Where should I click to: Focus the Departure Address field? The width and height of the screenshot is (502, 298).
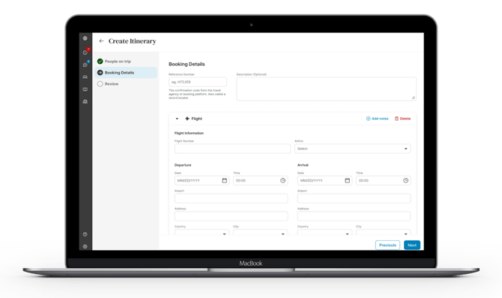point(232,216)
